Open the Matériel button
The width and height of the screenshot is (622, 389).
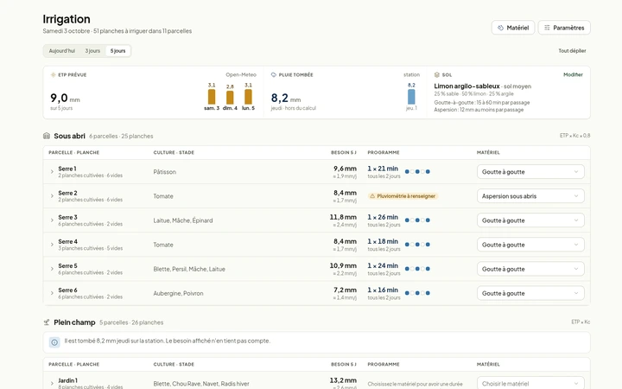513,28
